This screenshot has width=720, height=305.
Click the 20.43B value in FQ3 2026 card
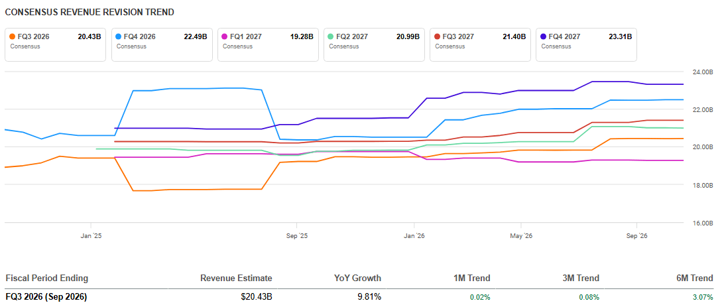pos(90,37)
